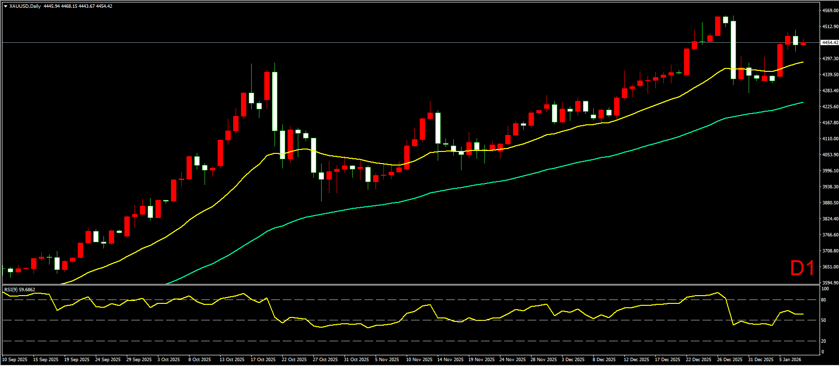
Task: Click the highlighted 4454.42 current price label
Action: click(x=829, y=43)
